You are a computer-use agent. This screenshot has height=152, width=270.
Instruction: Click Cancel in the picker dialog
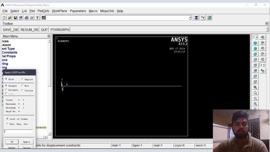click(x=27, y=148)
